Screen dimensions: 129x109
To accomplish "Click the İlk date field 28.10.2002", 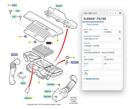I will tap(93, 59).
